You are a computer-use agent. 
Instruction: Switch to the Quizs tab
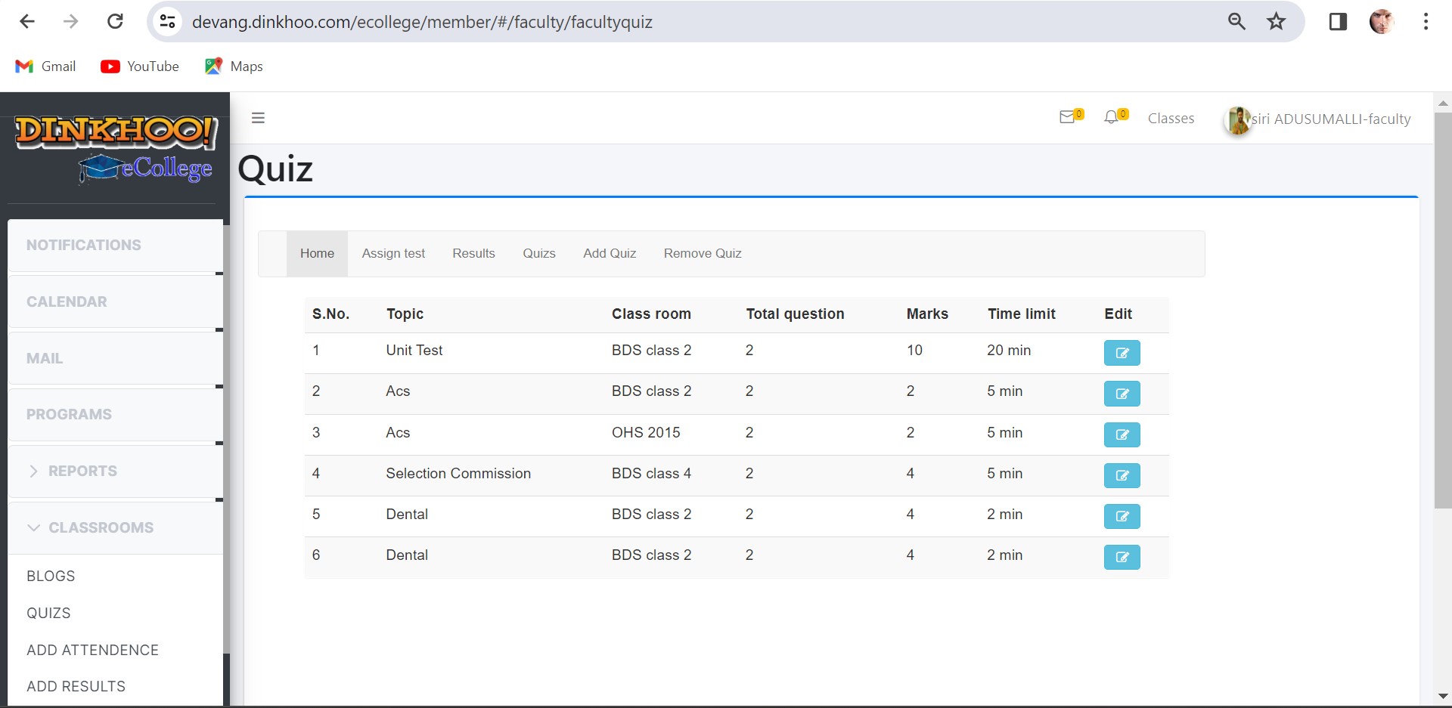tap(539, 254)
